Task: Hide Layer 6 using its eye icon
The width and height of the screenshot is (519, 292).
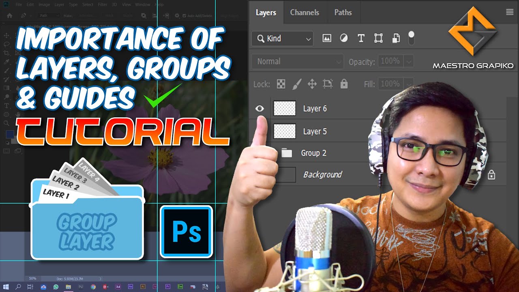Action: click(x=259, y=108)
